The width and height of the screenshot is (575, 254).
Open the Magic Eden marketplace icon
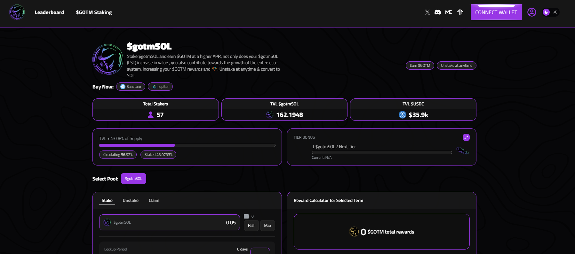point(449,12)
